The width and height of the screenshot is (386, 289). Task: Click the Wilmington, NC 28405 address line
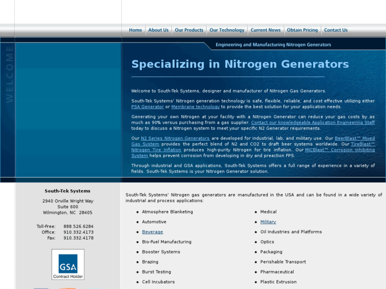(68, 213)
